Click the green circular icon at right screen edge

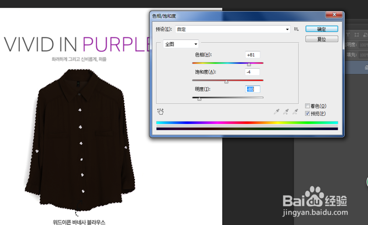(x=367, y=182)
